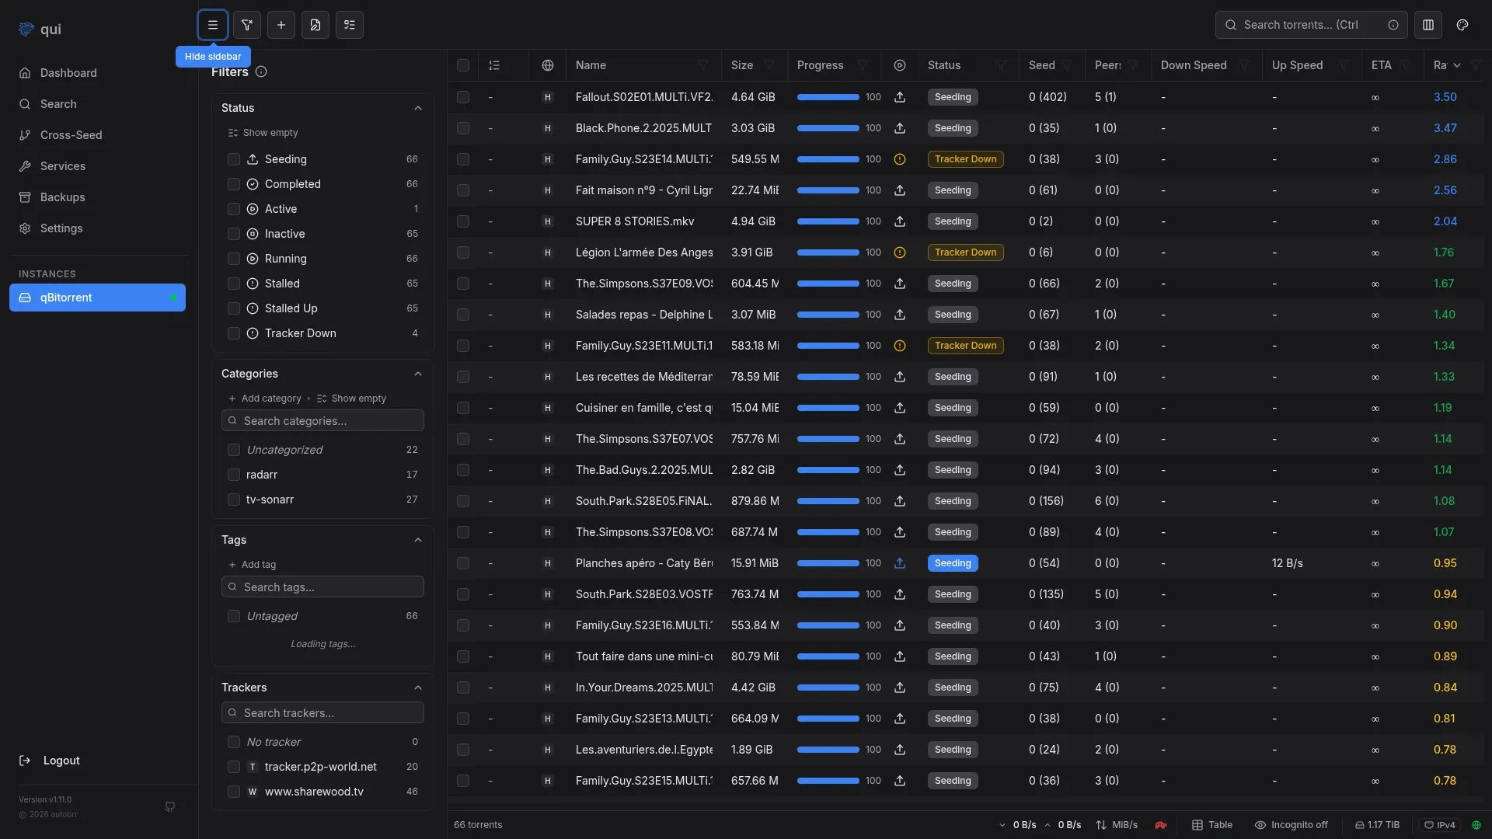1492x839 pixels.
Task: Collapse the Trackers filter section
Action: pos(418,688)
